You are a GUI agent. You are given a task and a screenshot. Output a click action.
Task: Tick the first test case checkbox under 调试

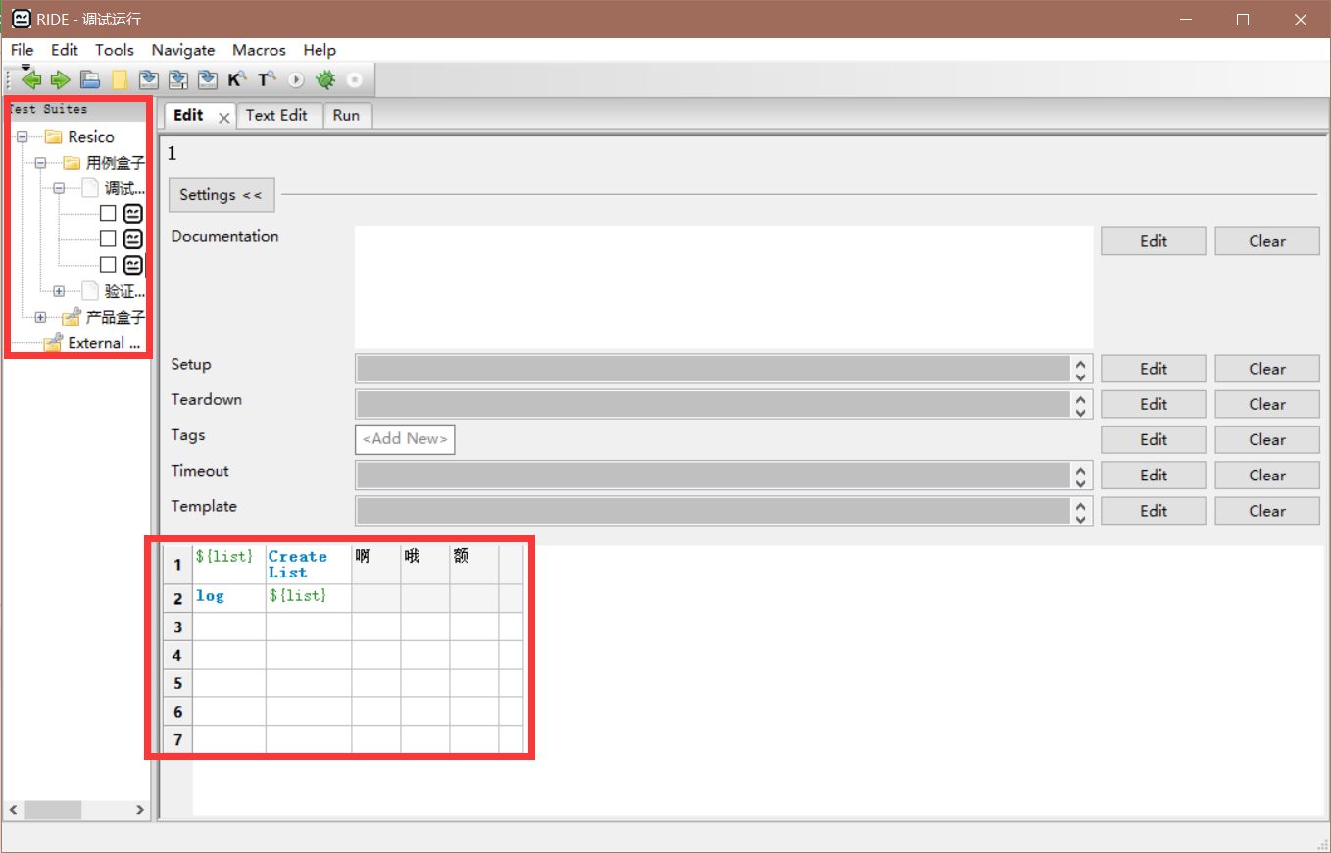click(108, 214)
